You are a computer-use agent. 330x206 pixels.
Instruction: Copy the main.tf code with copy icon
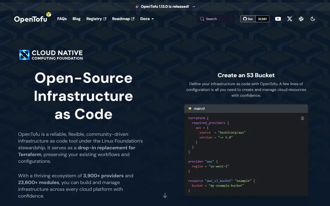(302, 118)
